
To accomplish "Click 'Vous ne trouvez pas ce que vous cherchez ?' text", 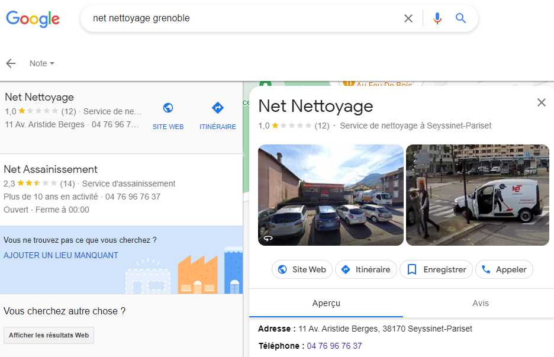I will 80,240.
